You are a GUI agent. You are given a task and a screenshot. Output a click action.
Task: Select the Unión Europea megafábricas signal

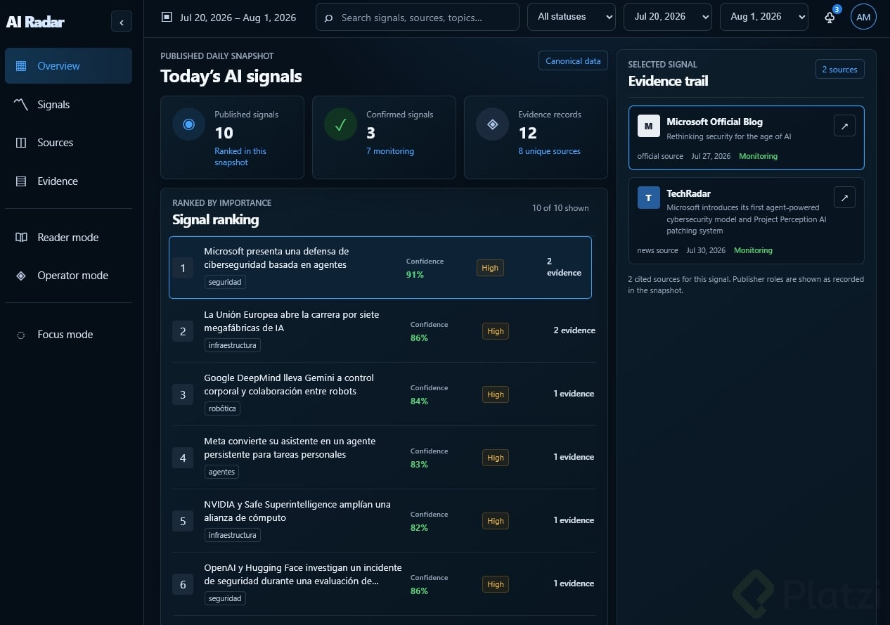point(384,330)
